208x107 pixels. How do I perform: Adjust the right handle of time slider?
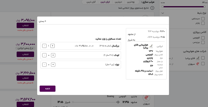point(204,7)
